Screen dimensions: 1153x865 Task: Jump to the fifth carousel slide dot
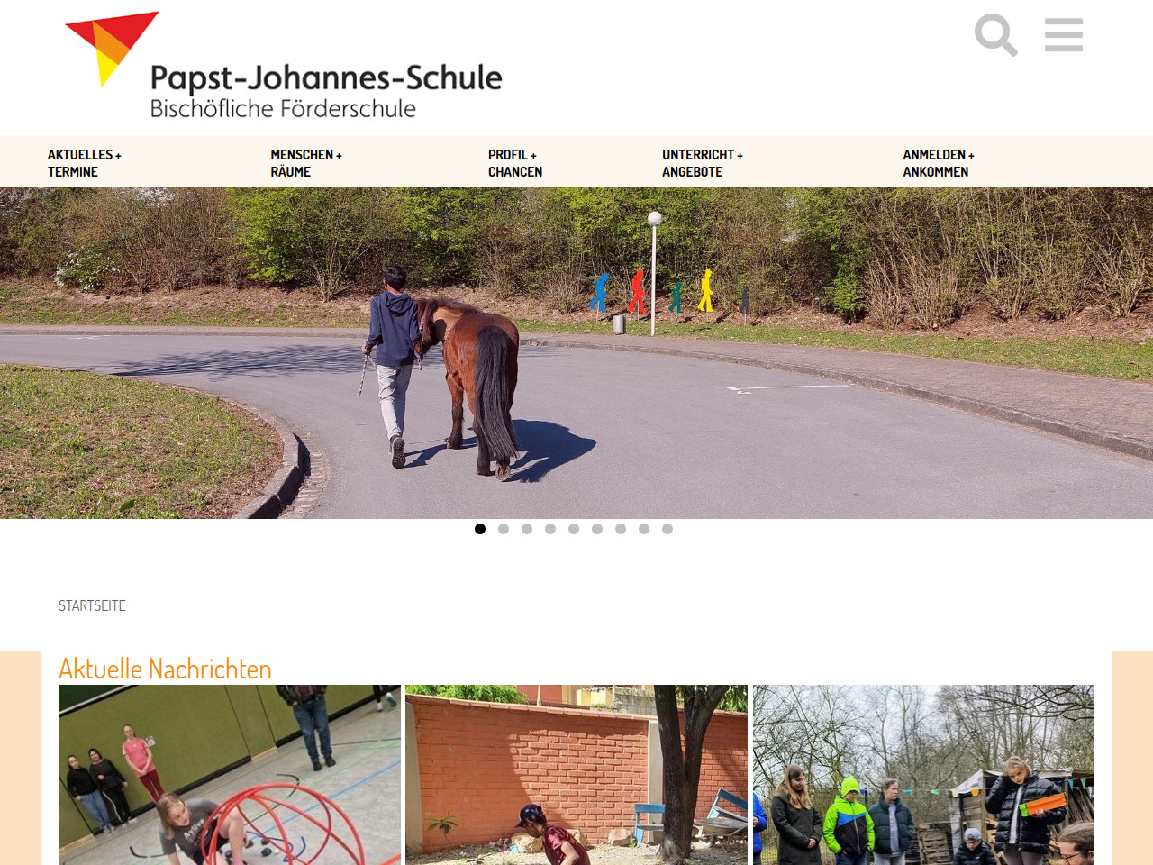574,529
